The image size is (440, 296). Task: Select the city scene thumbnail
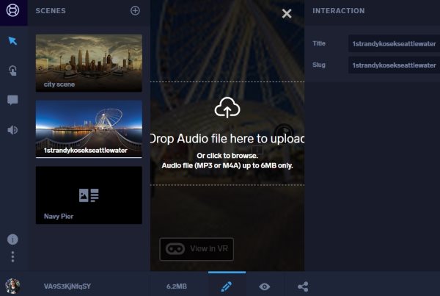(89, 63)
